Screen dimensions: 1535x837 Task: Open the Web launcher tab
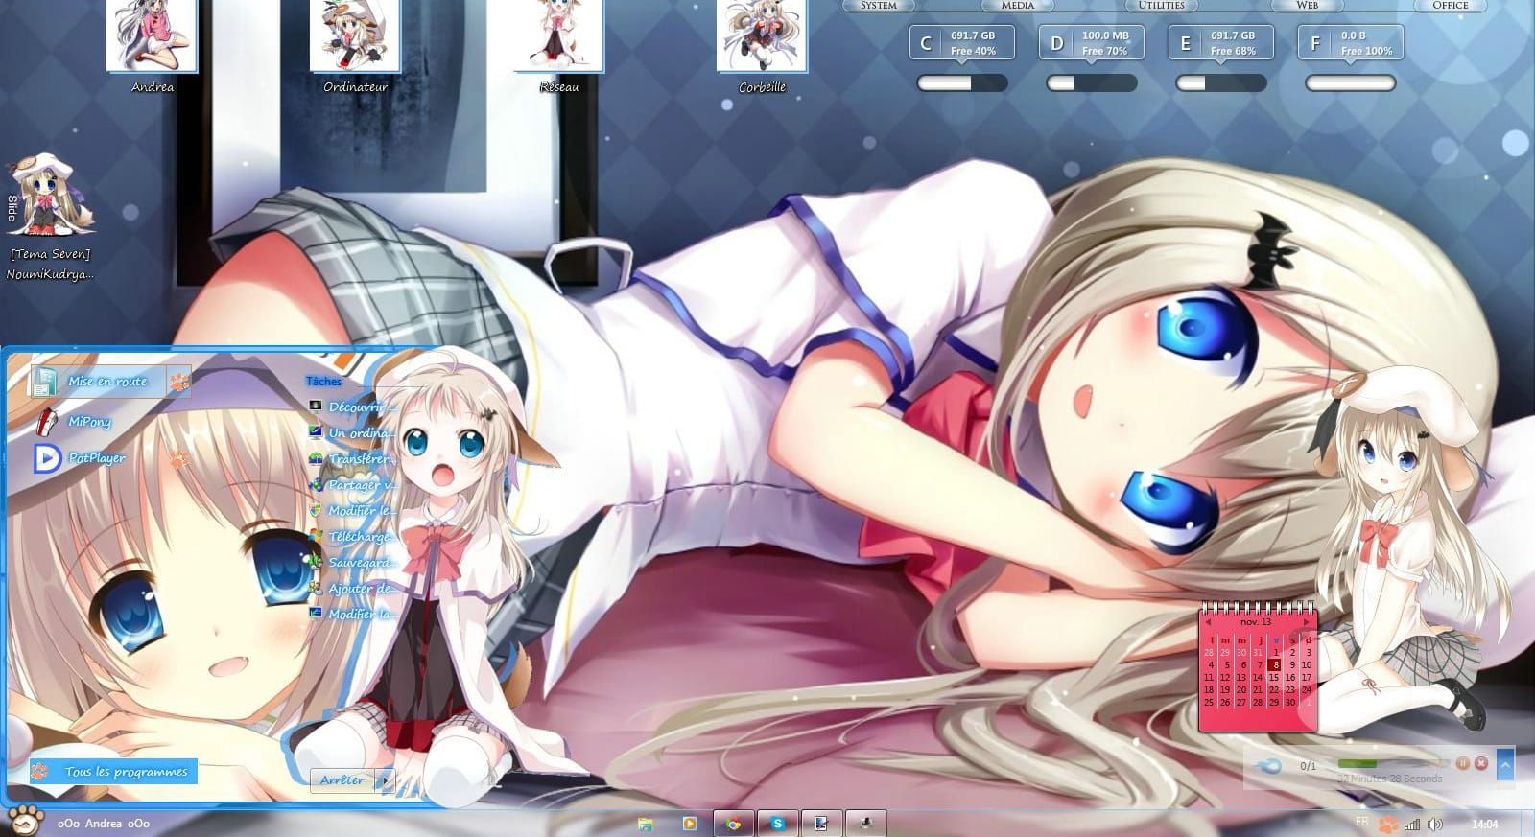1307,5
